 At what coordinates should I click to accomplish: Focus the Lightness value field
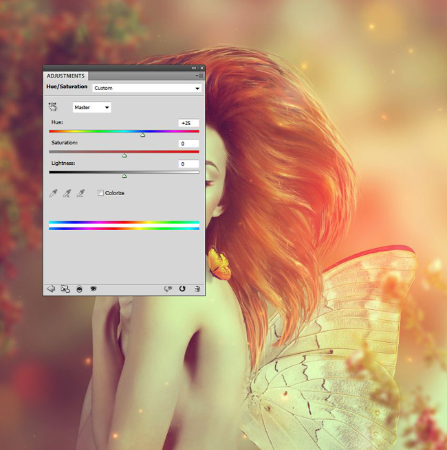[188, 164]
